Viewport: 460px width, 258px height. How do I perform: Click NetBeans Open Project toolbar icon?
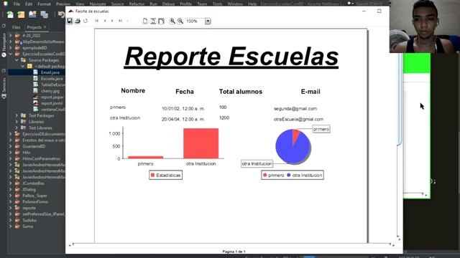[x=32, y=14]
